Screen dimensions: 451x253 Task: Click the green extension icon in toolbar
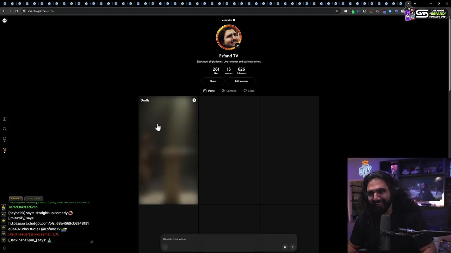coord(353,12)
